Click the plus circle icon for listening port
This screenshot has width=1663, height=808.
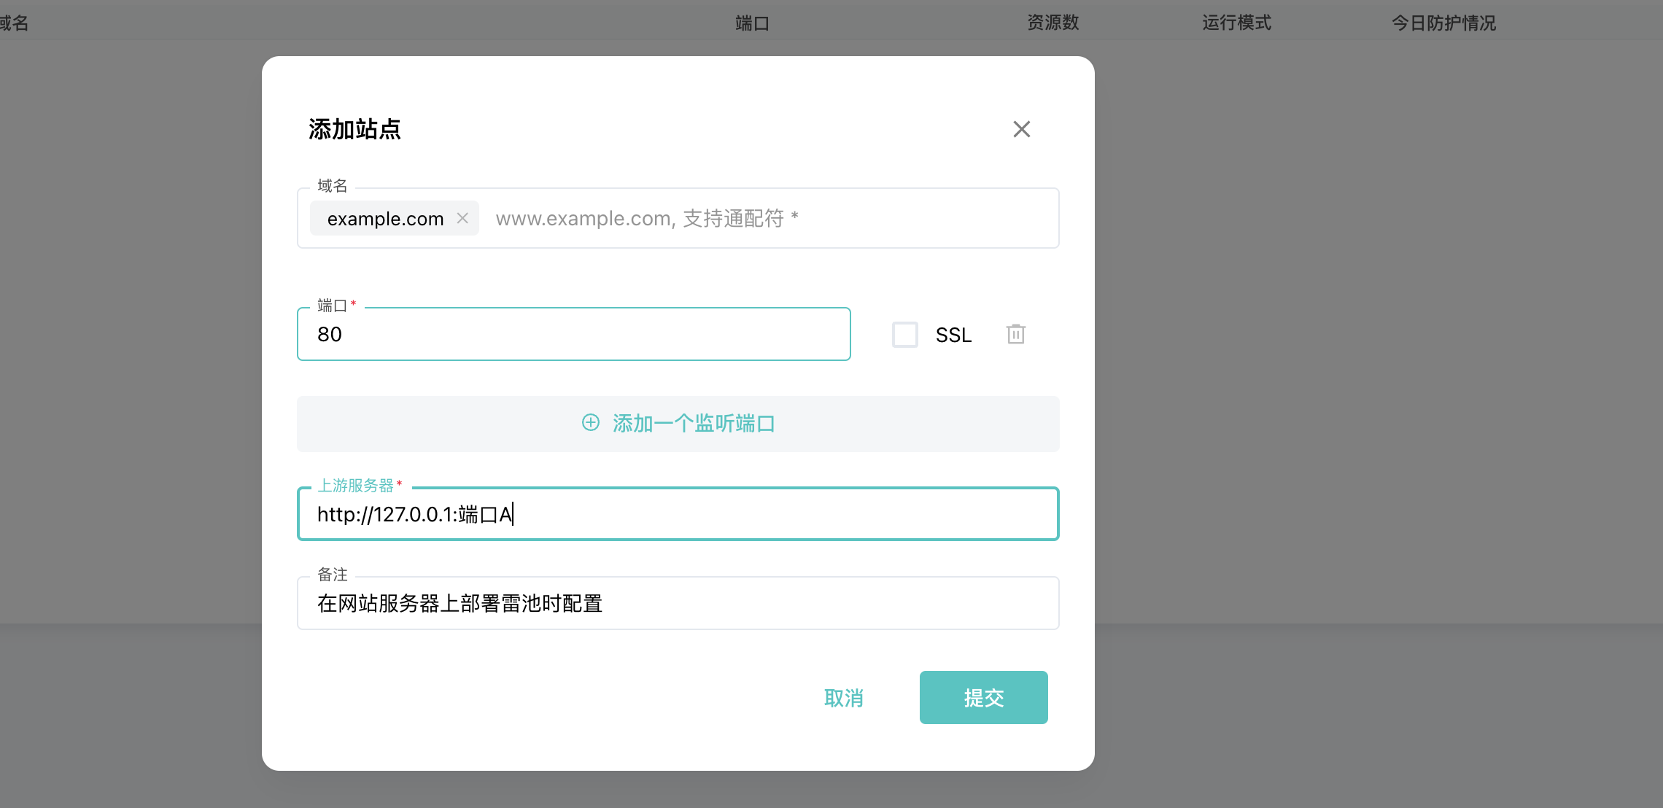click(590, 423)
